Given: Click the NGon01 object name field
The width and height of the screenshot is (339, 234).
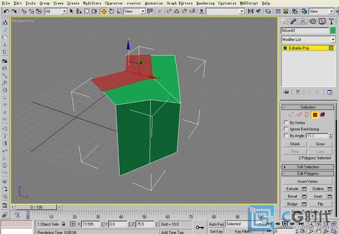Looking at the screenshot, I should 305,30.
